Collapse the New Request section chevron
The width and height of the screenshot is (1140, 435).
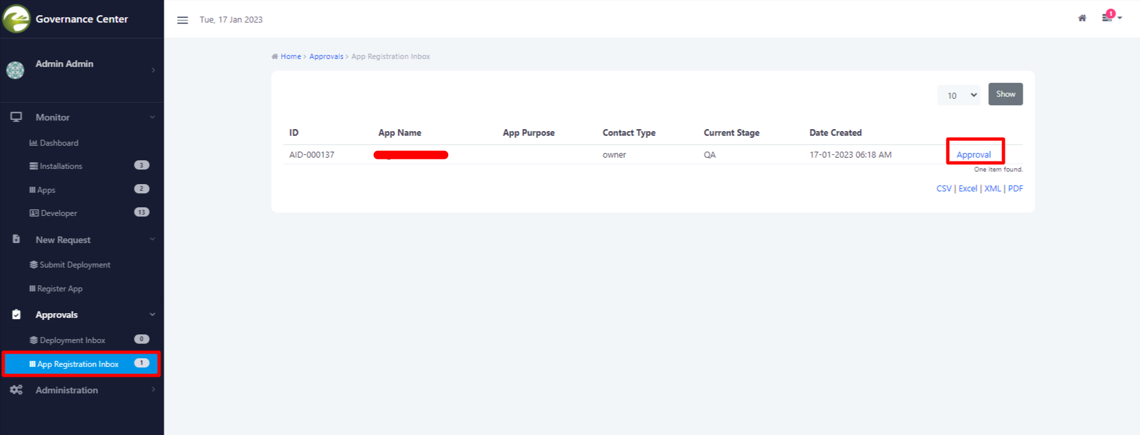[x=152, y=239]
